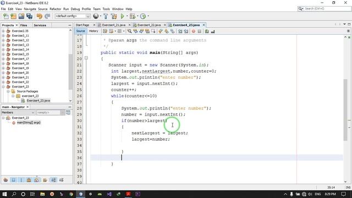The height and width of the screenshot is (198, 352).
Task: Click Clean and Build Project icon
Action: coord(114,16)
